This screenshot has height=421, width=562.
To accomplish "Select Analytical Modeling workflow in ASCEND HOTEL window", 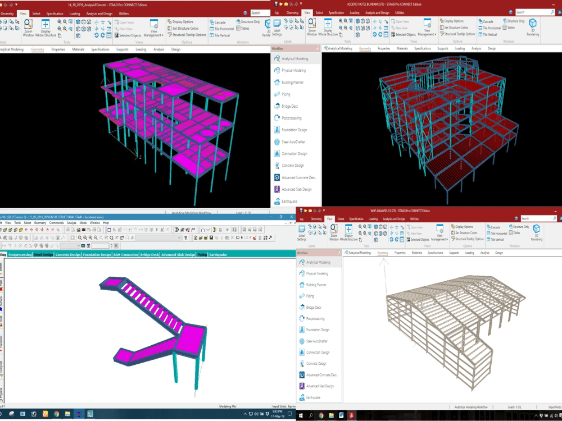I will click(296, 59).
